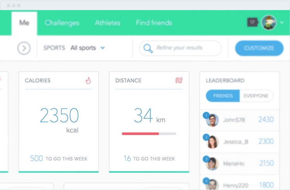Click the distance progress bar
Screen dimensions: 290x190
tap(149, 134)
